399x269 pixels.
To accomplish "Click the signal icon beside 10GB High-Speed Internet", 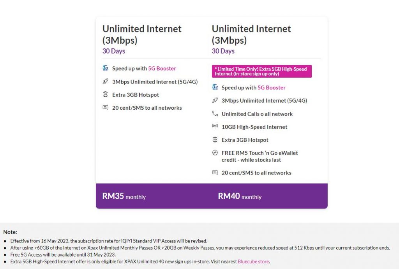I will pos(215,126).
